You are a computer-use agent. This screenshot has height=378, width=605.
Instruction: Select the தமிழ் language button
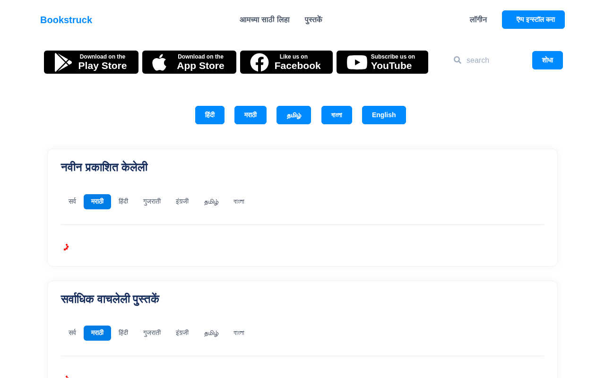[294, 115]
